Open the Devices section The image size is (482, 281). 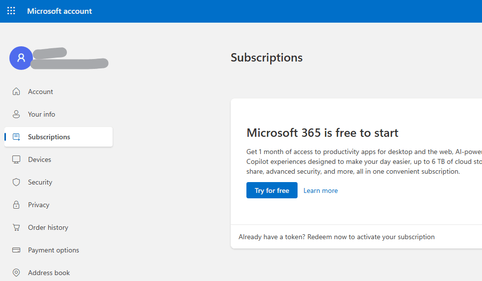pos(39,159)
